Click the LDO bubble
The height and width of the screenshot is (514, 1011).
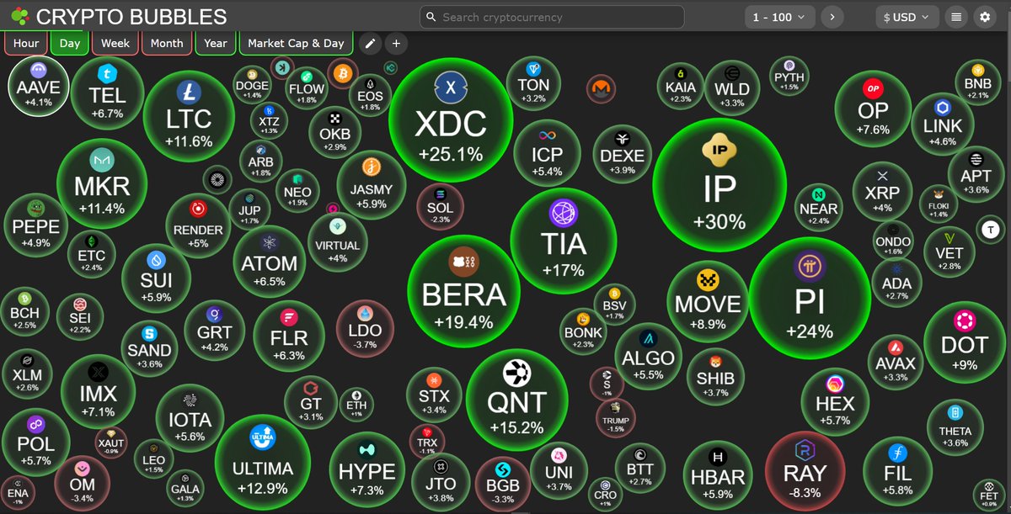(x=365, y=327)
